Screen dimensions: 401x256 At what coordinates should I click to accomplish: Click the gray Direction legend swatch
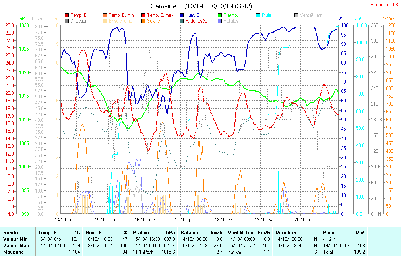click(67, 21)
